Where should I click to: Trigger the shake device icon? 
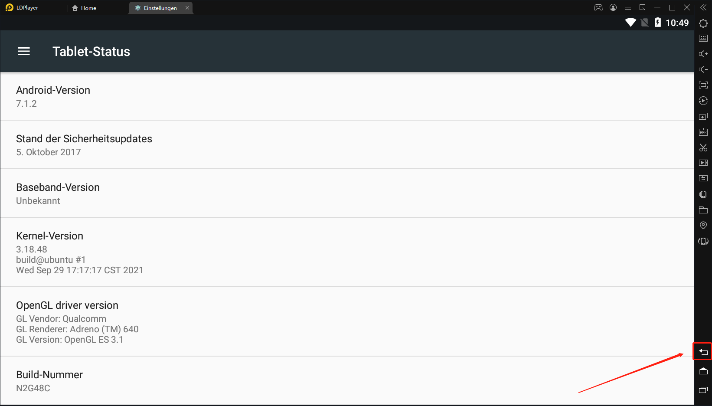click(703, 194)
